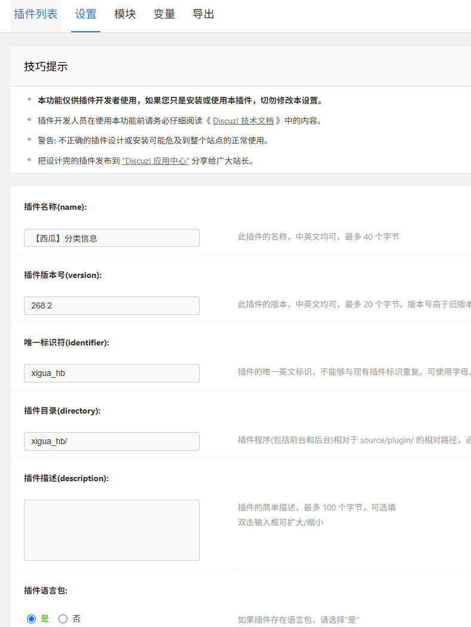The width and height of the screenshot is (471, 627).
Task: Visit the Discuz! 应用中心 link
Action: click(155, 161)
